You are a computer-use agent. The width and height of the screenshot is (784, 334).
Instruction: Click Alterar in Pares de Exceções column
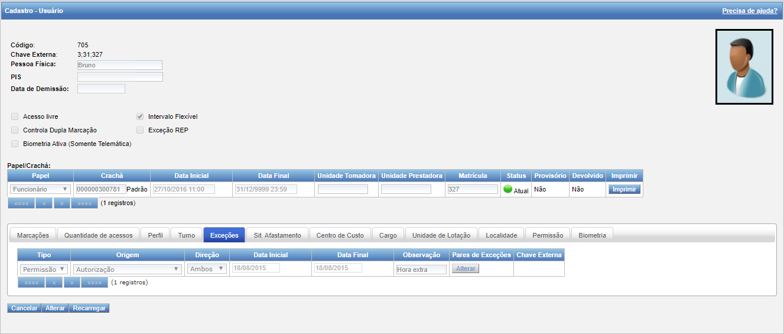tap(466, 268)
